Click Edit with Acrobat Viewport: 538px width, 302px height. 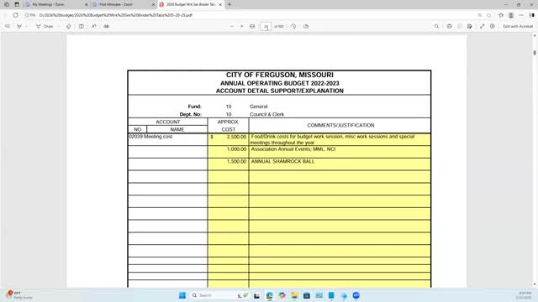coord(518,26)
